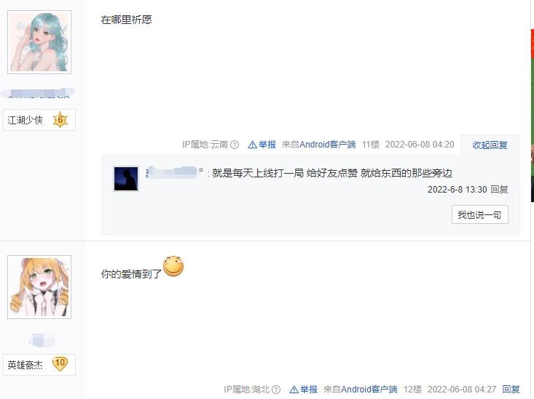534x399 pixels.
Task: Click the warning triangle icon on floor 11
Action: pos(252,145)
